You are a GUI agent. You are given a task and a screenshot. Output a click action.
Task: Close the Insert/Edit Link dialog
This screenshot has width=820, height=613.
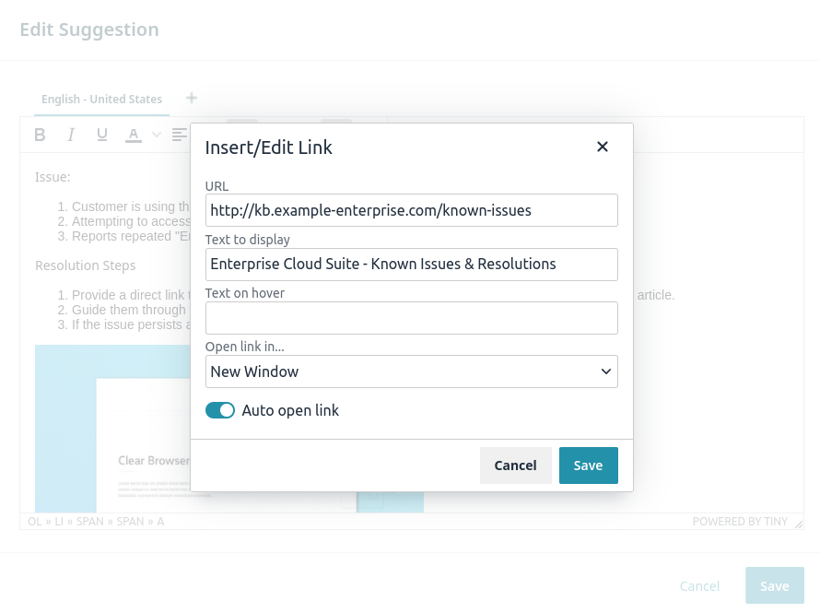(603, 147)
